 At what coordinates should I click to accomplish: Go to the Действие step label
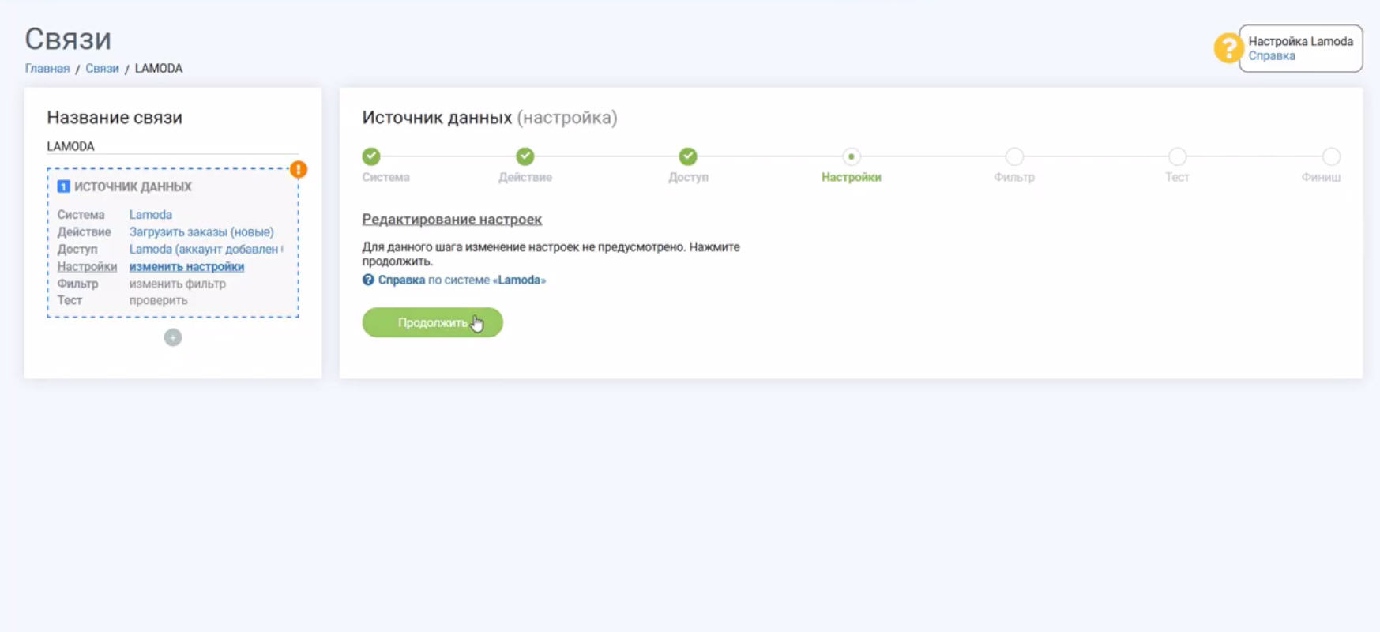pyautogui.click(x=525, y=177)
